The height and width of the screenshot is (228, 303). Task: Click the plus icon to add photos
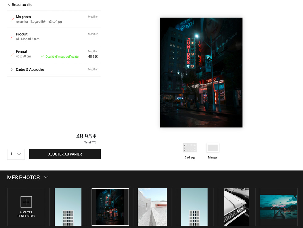click(x=26, y=202)
